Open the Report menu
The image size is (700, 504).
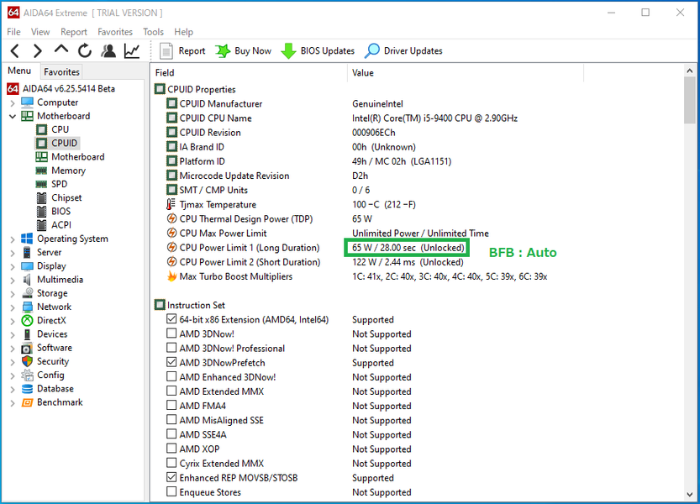pos(74,32)
